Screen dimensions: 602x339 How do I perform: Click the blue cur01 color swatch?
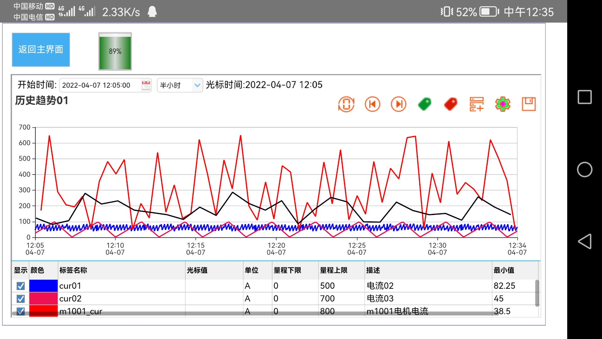pos(43,286)
